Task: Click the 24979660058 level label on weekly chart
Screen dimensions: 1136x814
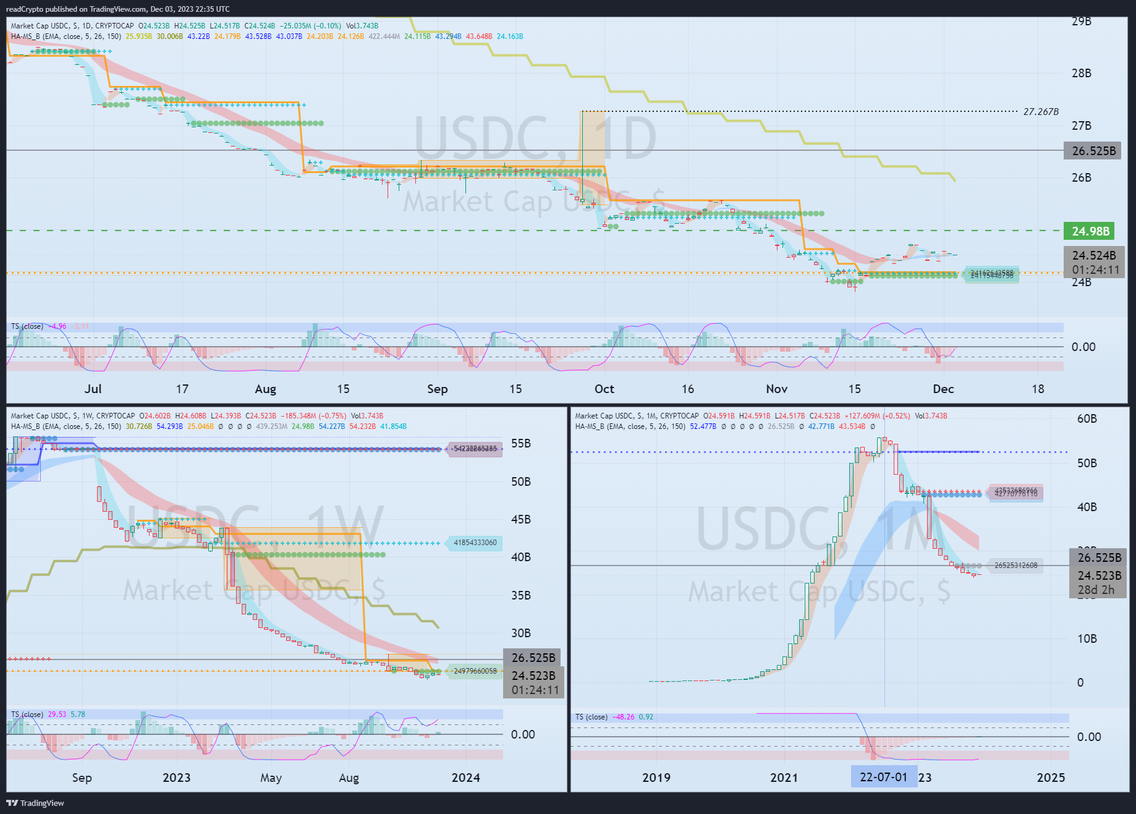Action: [x=475, y=671]
